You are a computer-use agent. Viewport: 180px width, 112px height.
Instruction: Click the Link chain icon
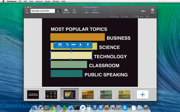tap(73, 45)
